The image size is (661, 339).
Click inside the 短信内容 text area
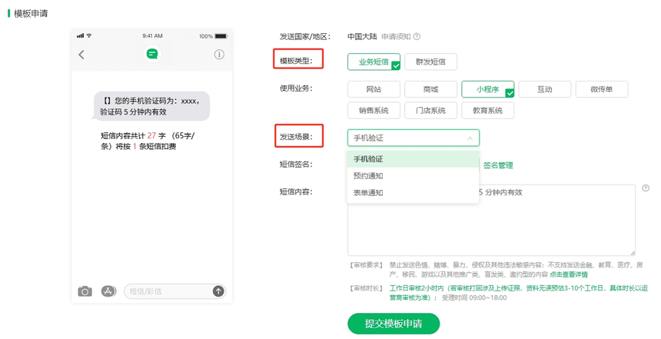coord(492,220)
